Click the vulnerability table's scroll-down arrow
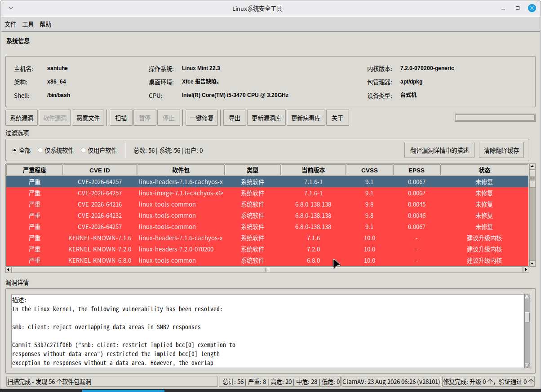The width and height of the screenshot is (541, 392). tap(532, 263)
